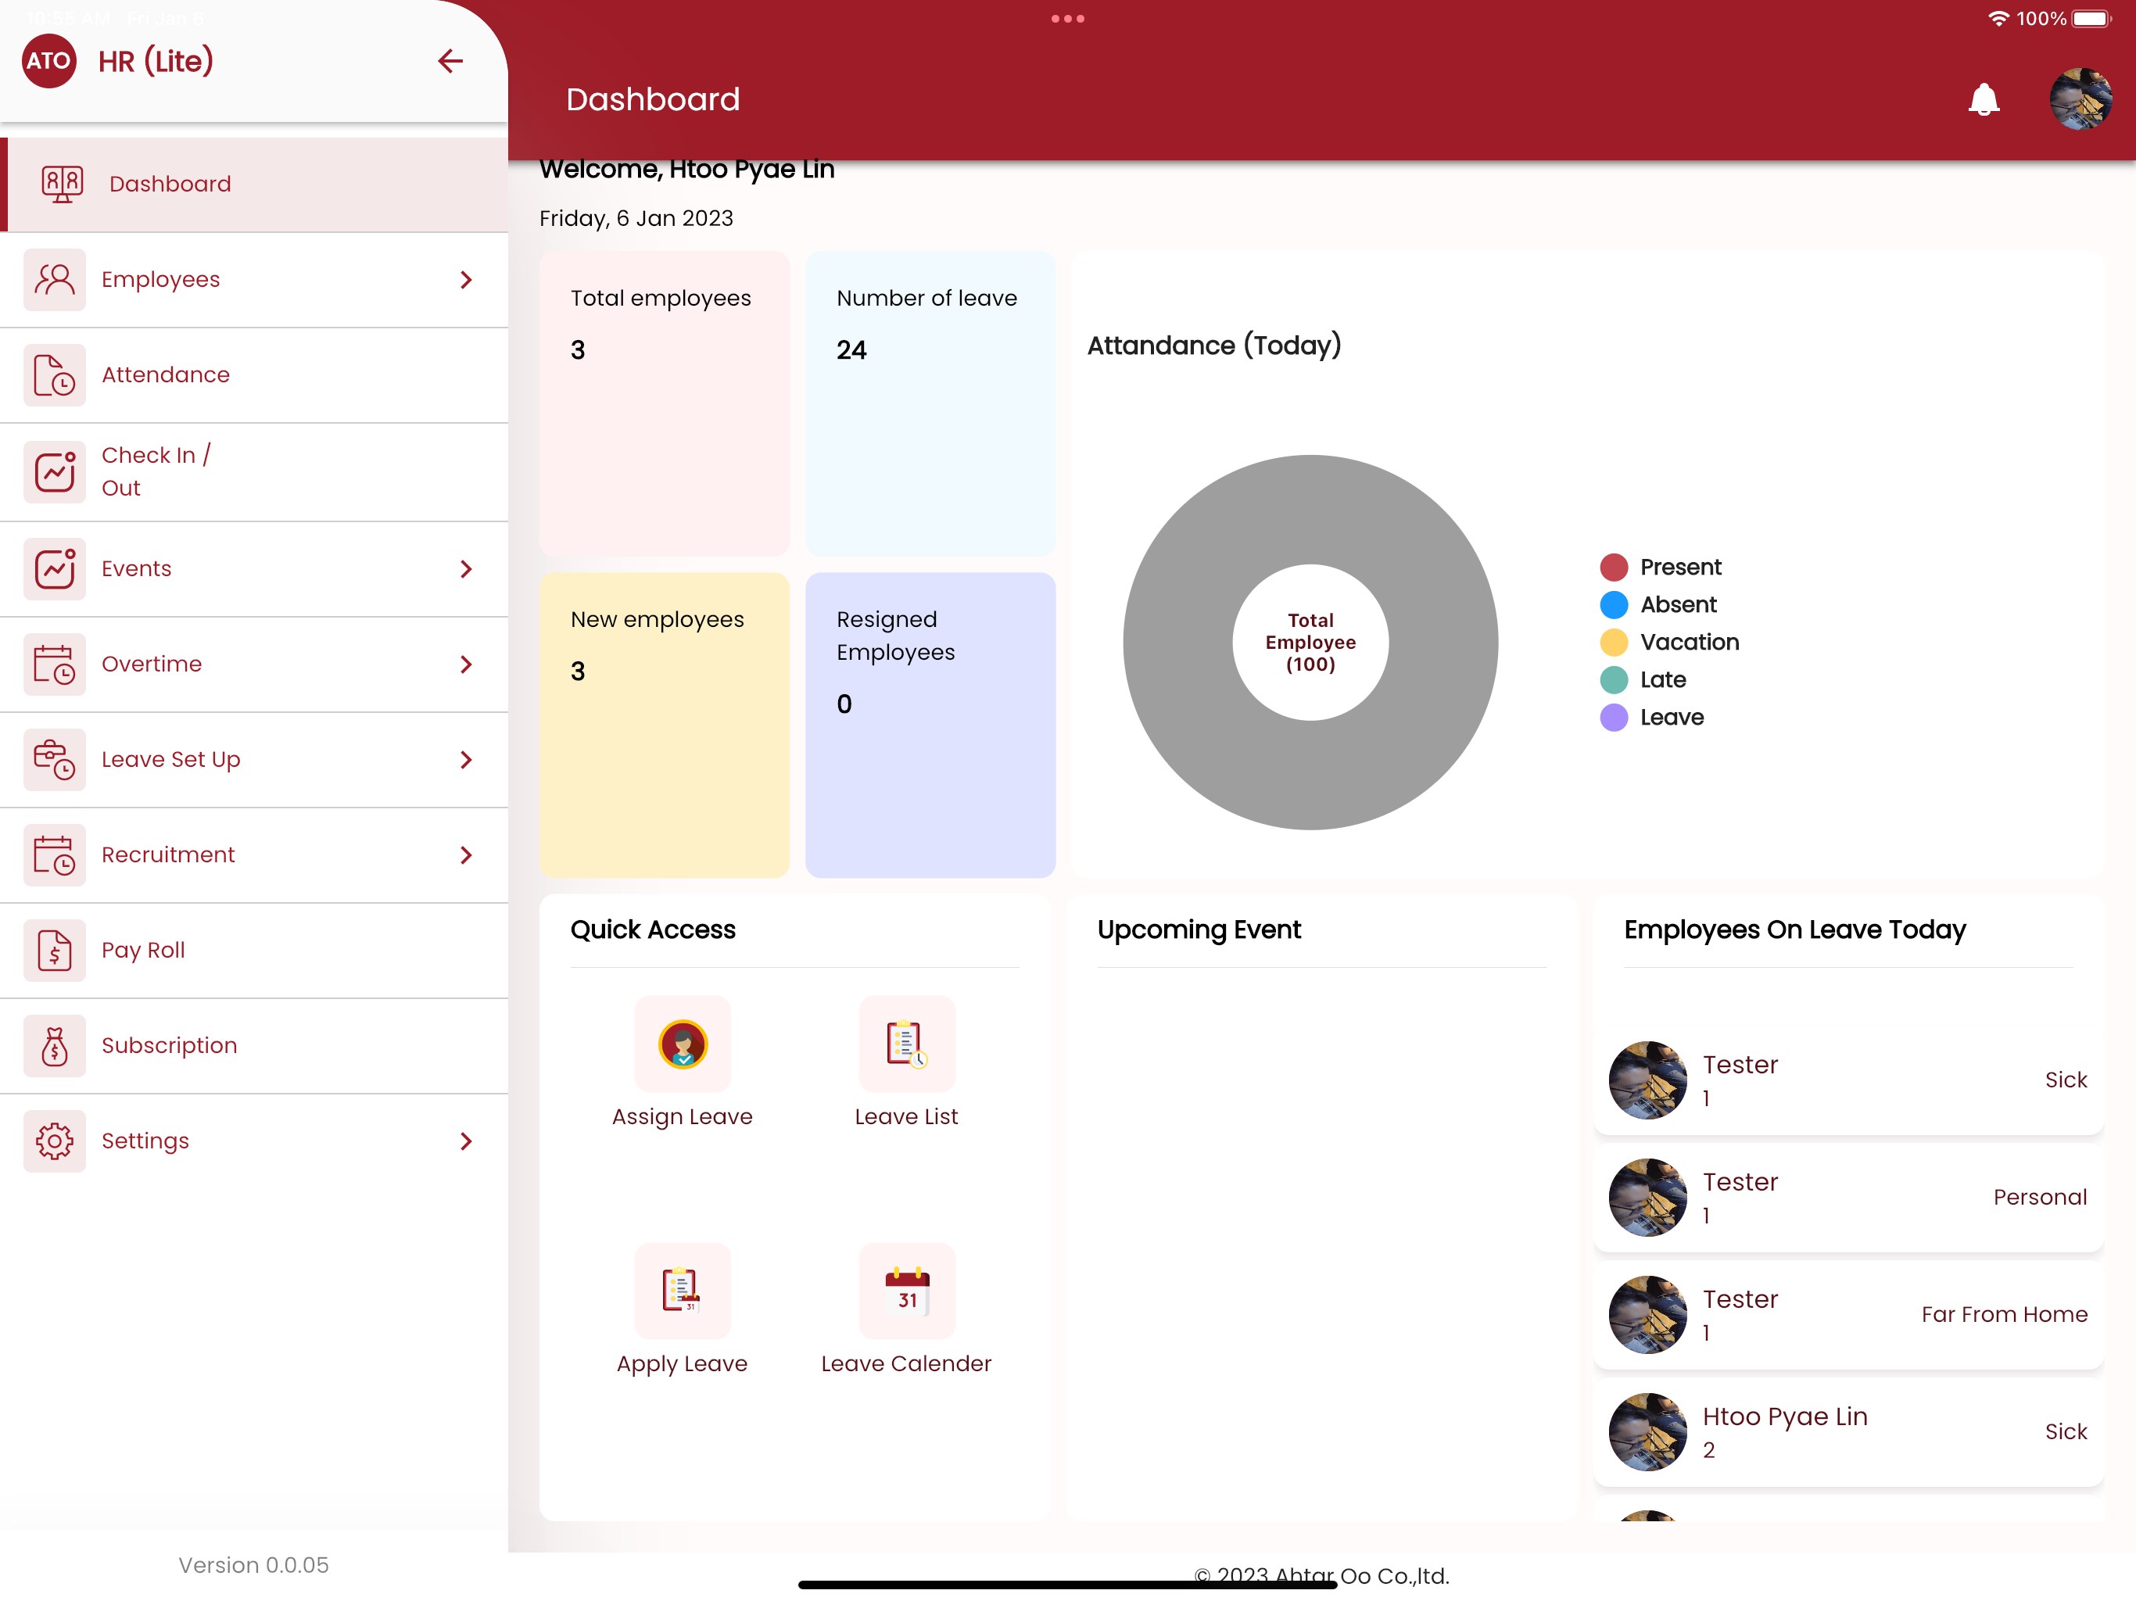Click the notification bell icon

[x=1984, y=99]
